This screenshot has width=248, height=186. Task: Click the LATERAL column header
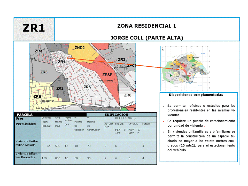133,124
